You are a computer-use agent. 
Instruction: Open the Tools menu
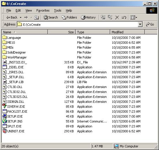coord(58,10)
